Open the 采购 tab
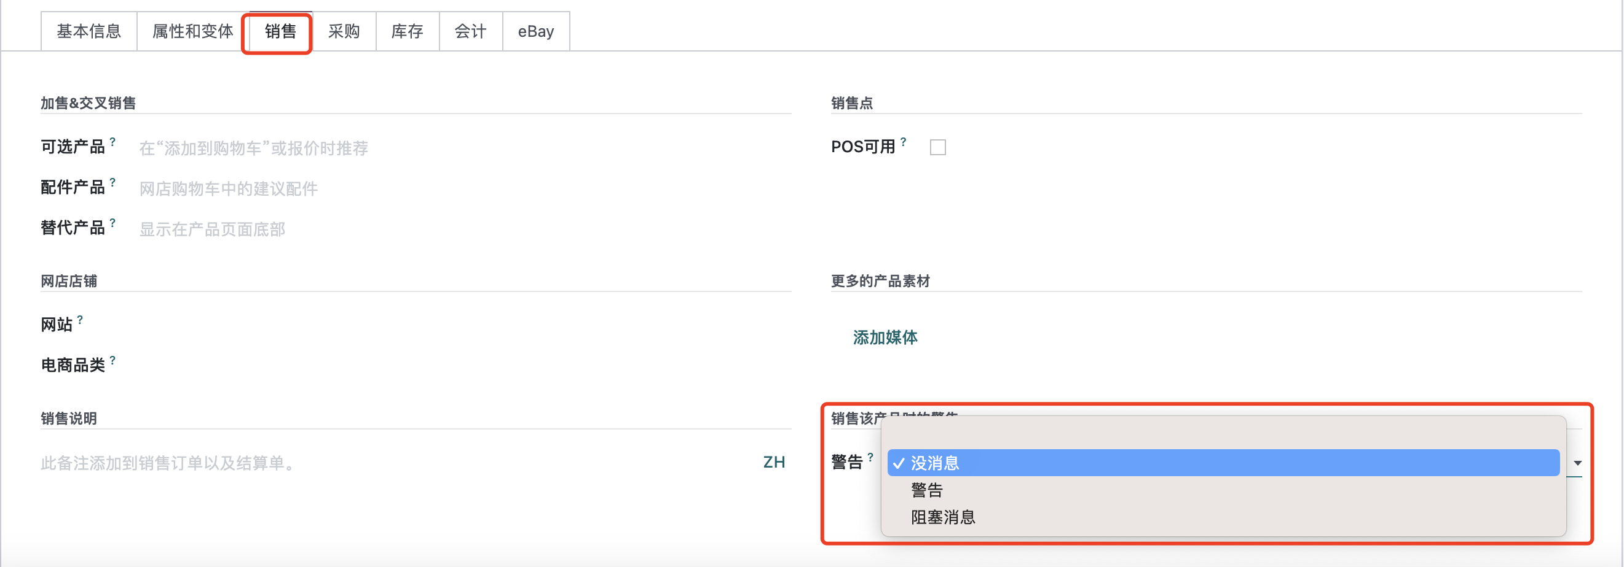Viewport: 1624px width, 567px height. pyautogui.click(x=344, y=31)
